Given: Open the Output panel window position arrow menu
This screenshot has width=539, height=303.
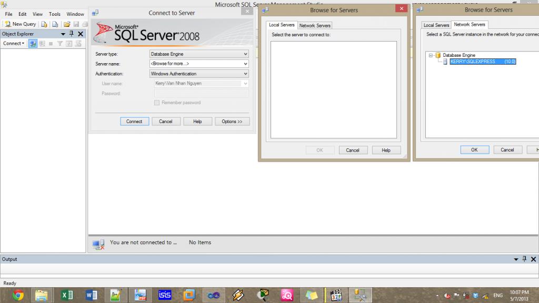Looking at the screenshot, I should [x=516, y=259].
